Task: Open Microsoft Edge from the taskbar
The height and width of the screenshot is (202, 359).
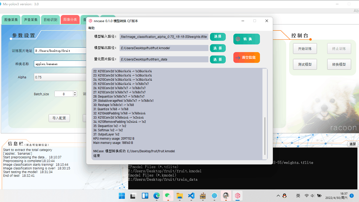Action: (x=157, y=196)
